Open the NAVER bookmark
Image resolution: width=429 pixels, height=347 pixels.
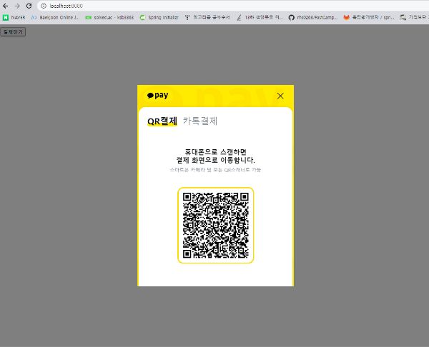[14, 17]
